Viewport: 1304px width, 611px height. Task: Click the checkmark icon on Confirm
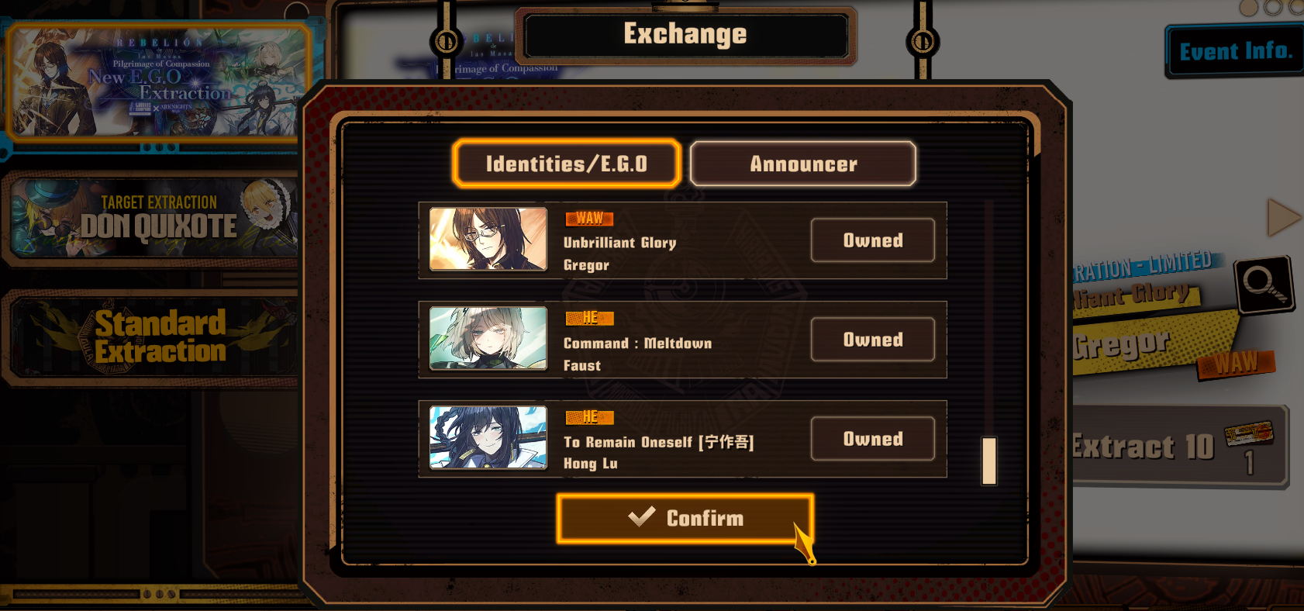(642, 517)
